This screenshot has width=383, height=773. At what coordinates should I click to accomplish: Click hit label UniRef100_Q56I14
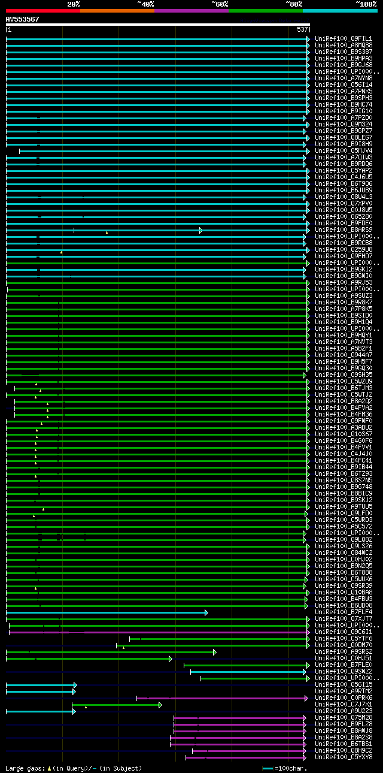click(344, 84)
